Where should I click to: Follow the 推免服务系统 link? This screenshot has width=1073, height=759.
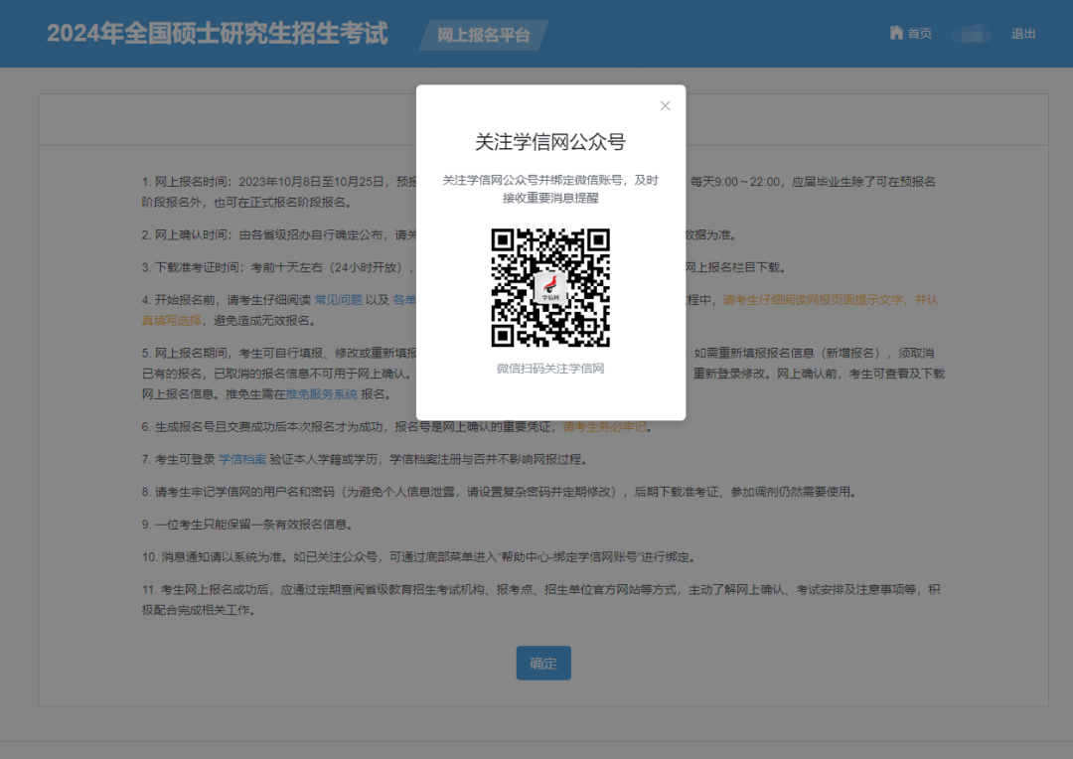[322, 394]
